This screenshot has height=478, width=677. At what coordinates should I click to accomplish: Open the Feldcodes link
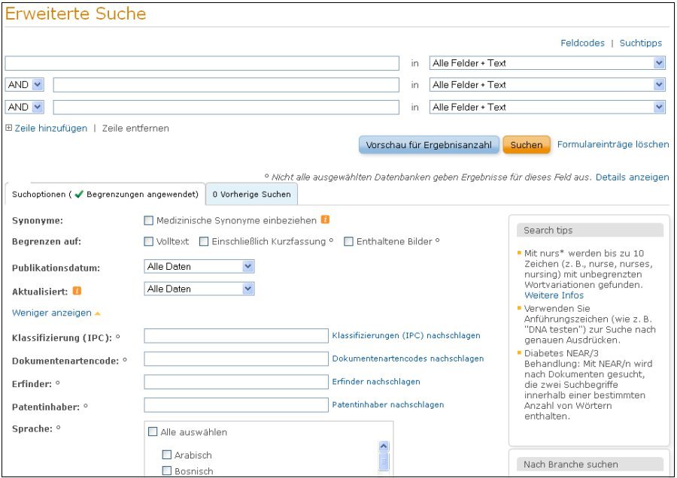pos(582,43)
